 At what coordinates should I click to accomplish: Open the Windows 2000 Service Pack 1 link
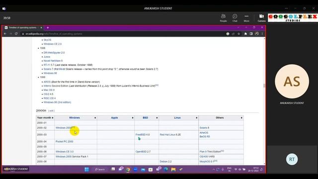pyautogui.click(x=72, y=157)
